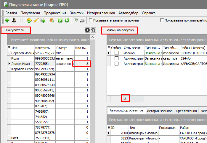Click the black plus button in Покупатели panel

click(87, 30)
